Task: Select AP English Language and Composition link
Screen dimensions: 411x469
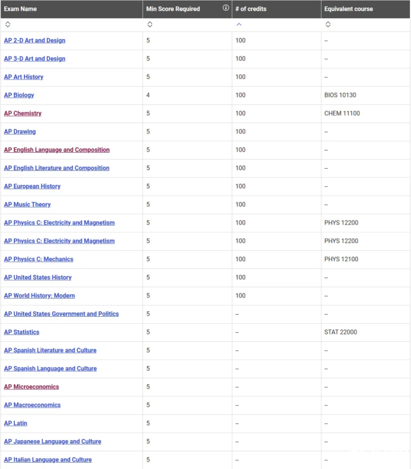Action: 57,150
